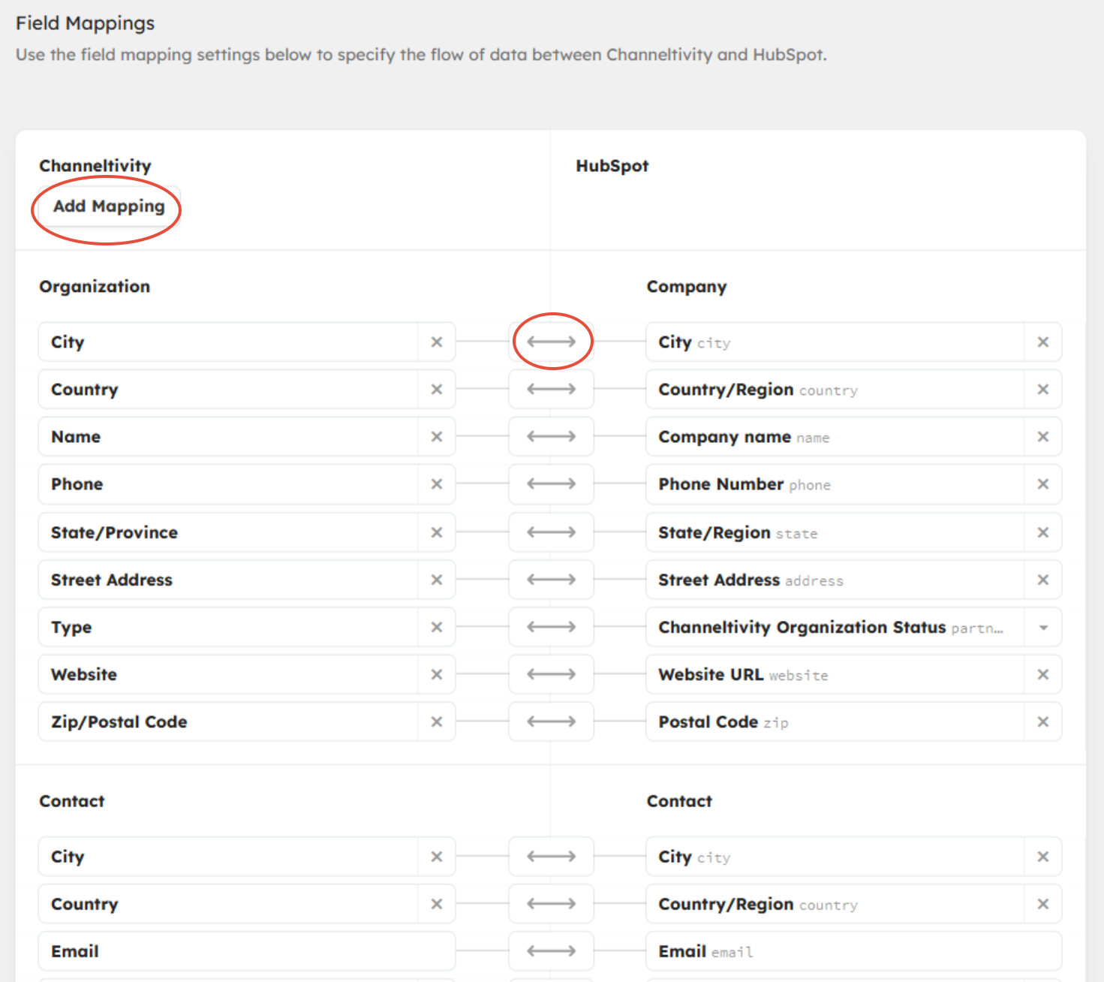1104x982 pixels.
Task: Click the Field Mappings heading
Action: (x=85, y=23)
